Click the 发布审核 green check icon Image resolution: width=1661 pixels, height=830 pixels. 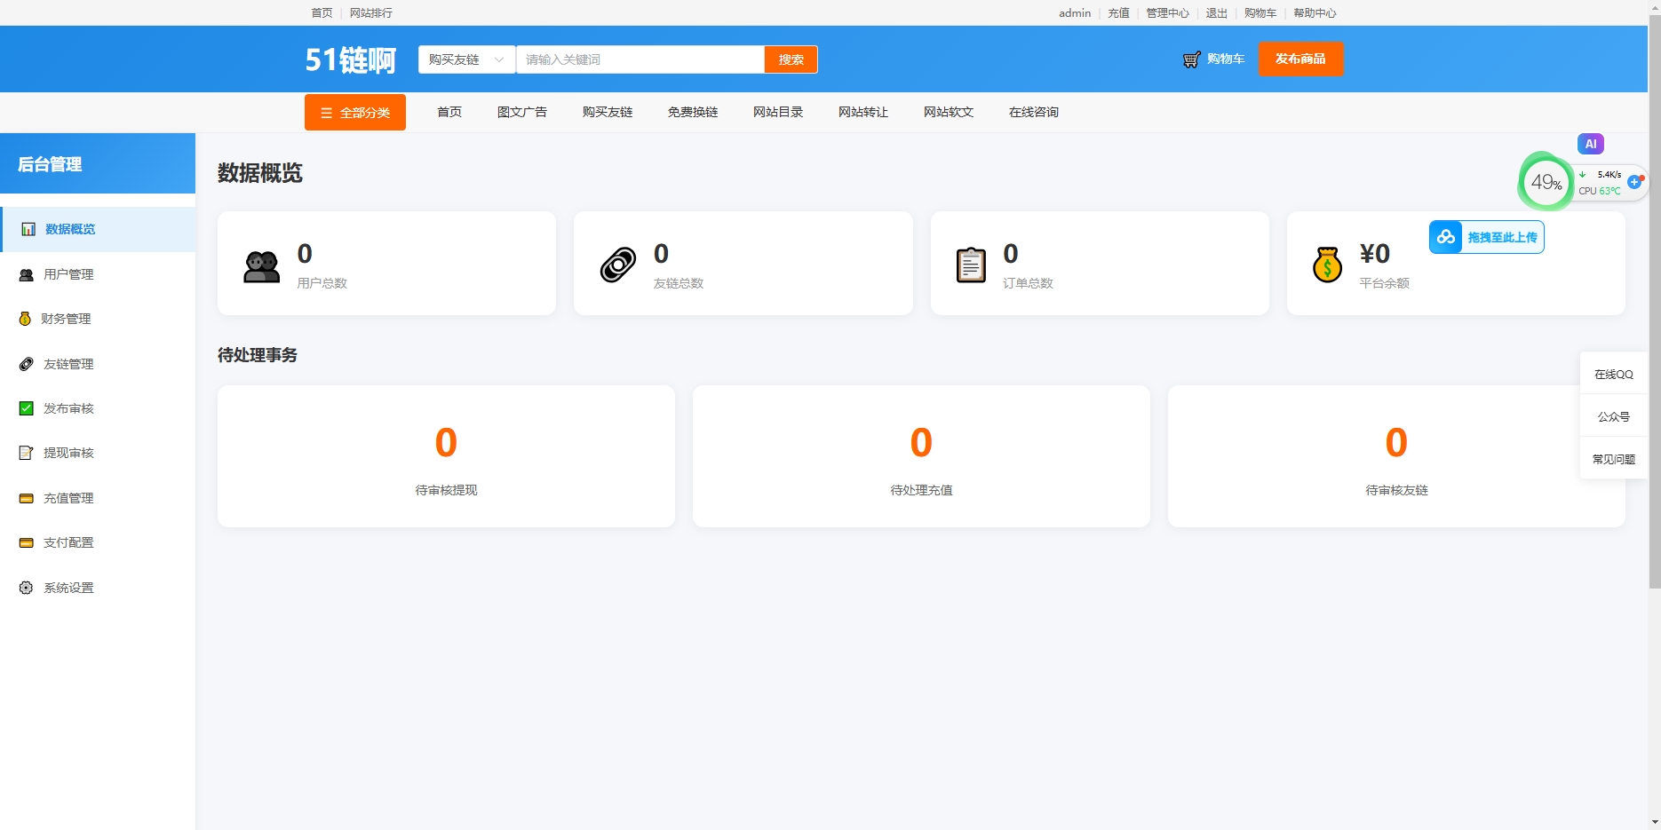(x=27, y=408)
